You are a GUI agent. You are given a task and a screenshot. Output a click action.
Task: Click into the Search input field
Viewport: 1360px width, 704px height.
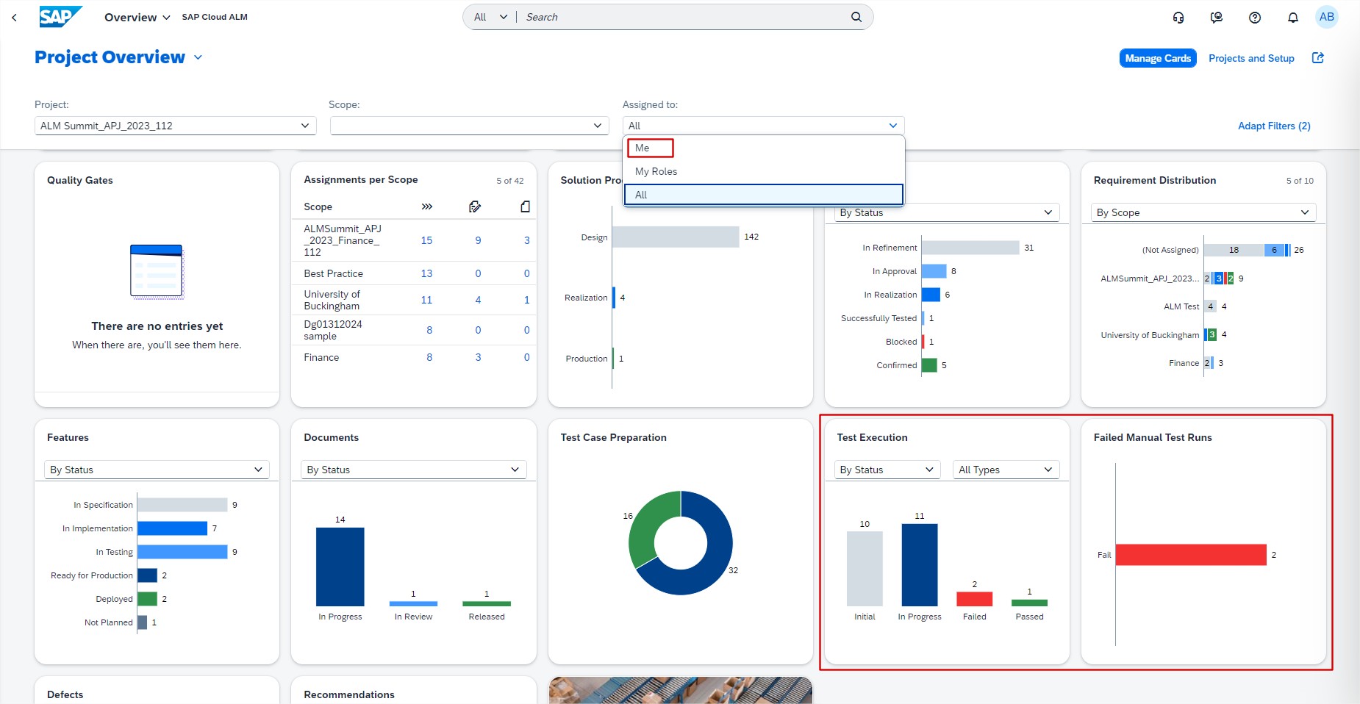coord(684,17)
